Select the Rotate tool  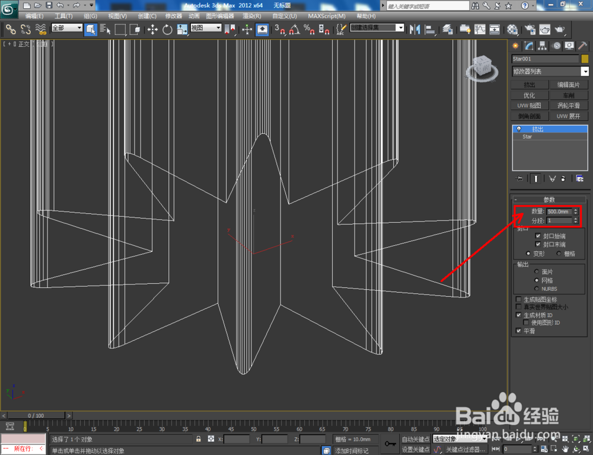tap(167, 29)
